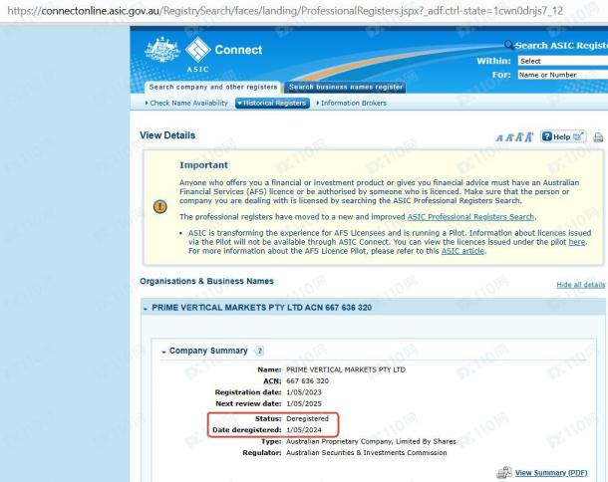Screen dimensions: 608x482
Task: Click the View Details heading
Action: [167, 135]
